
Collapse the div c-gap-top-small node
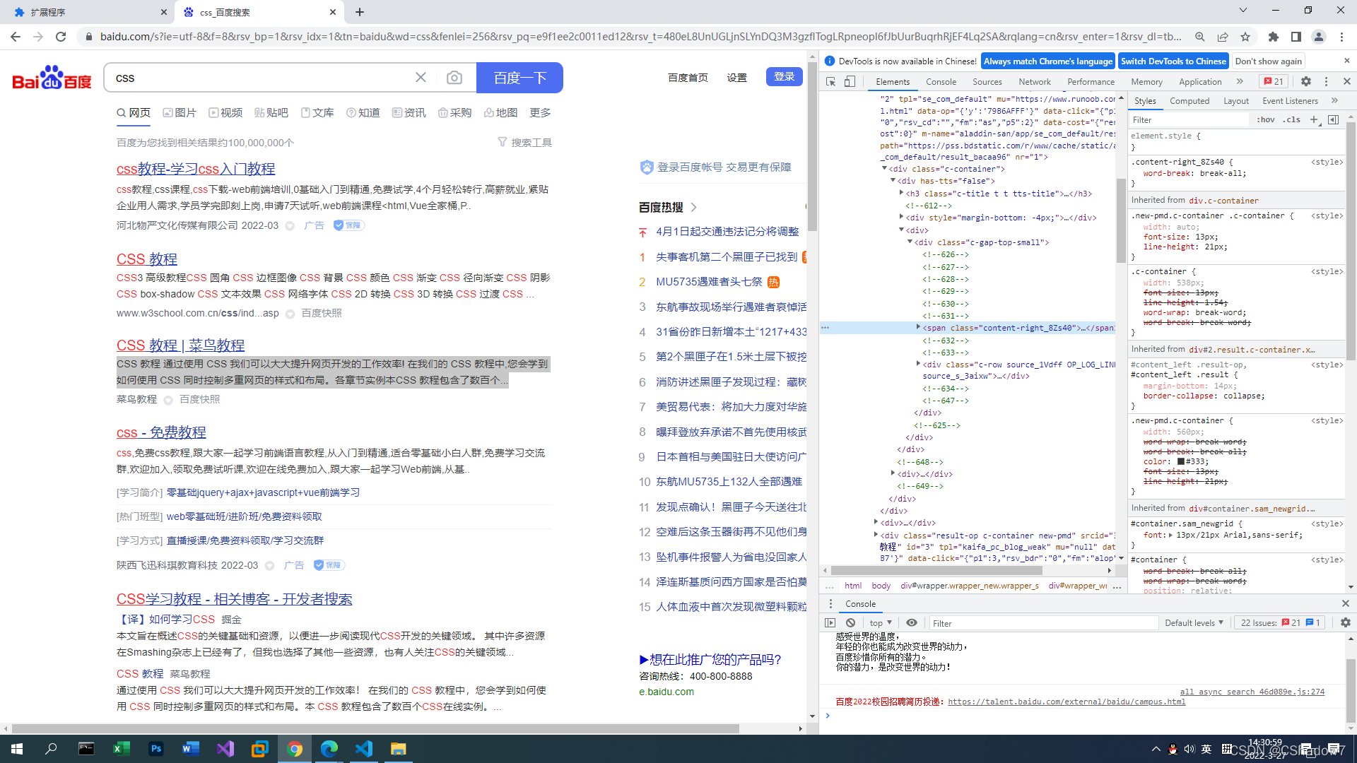click(910, 242)
